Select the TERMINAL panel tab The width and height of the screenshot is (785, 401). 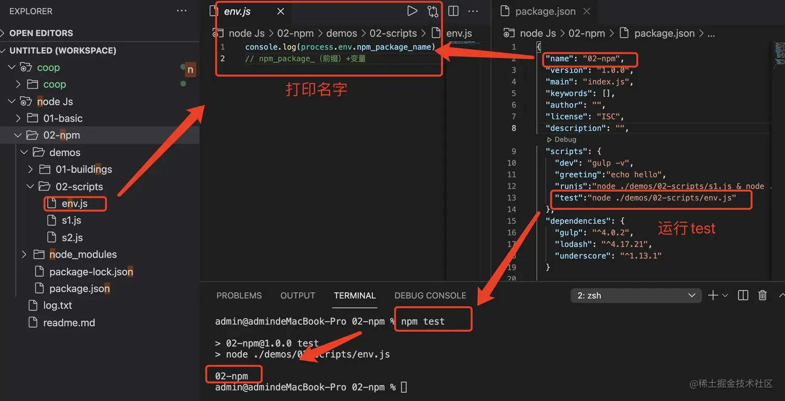355,296
